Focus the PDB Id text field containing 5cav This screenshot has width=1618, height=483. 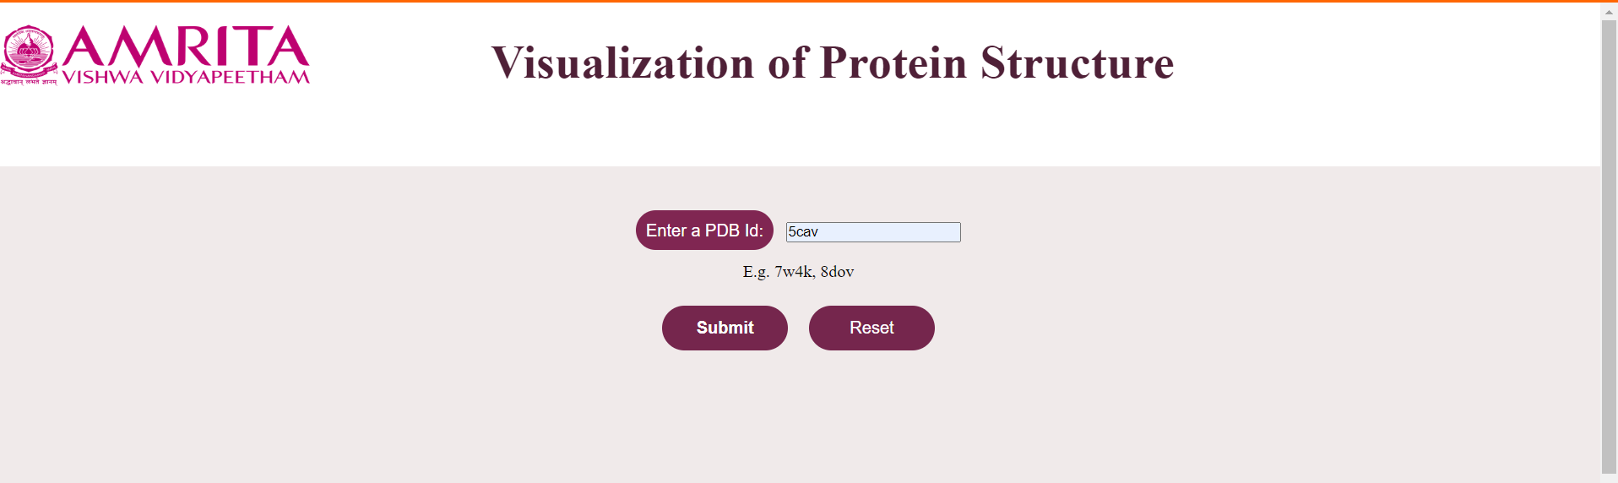pyautogui.click(x=873, y=232)
